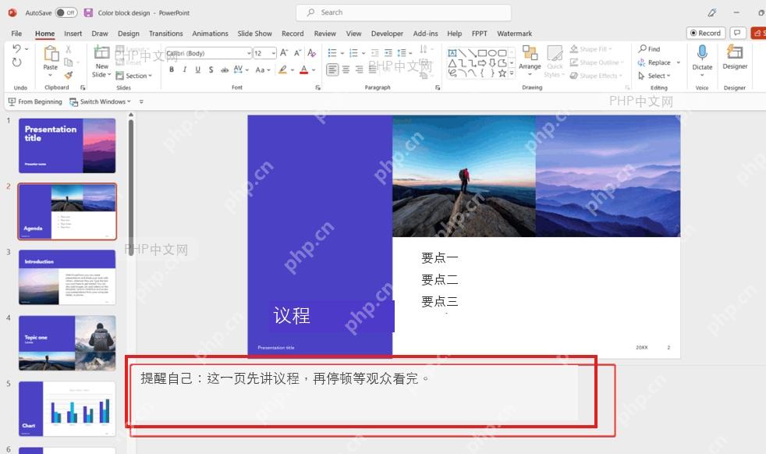This screenshot has height=454, width=766.
Task: Open Arrange options icon
Action: point(530,52)
